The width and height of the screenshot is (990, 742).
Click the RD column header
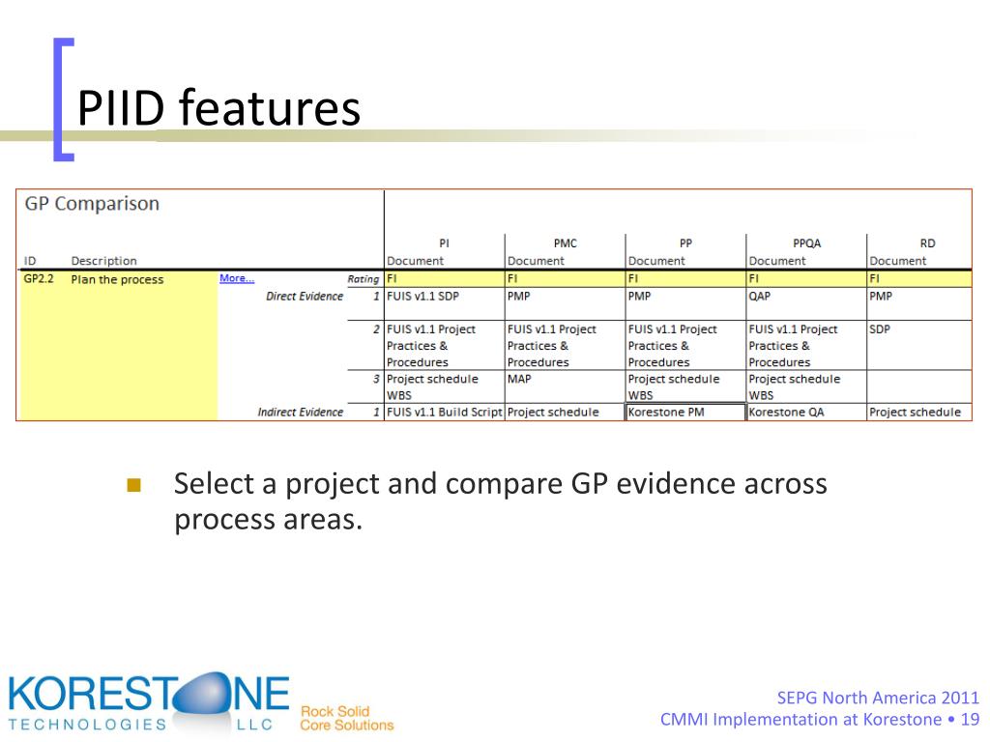click(927, 243)
